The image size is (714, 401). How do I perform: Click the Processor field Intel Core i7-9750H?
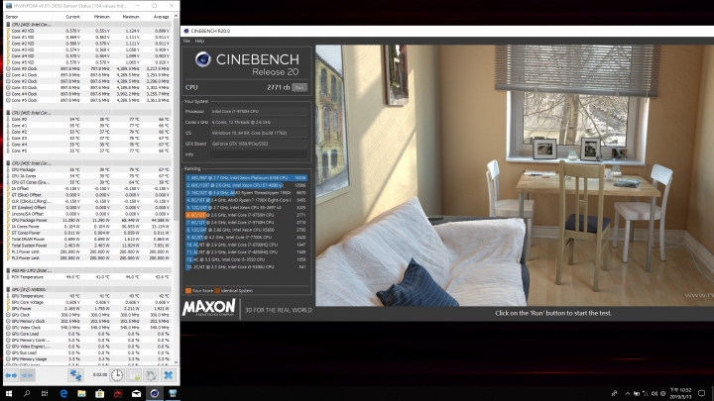pyautogui.click(x=259, y=111)
